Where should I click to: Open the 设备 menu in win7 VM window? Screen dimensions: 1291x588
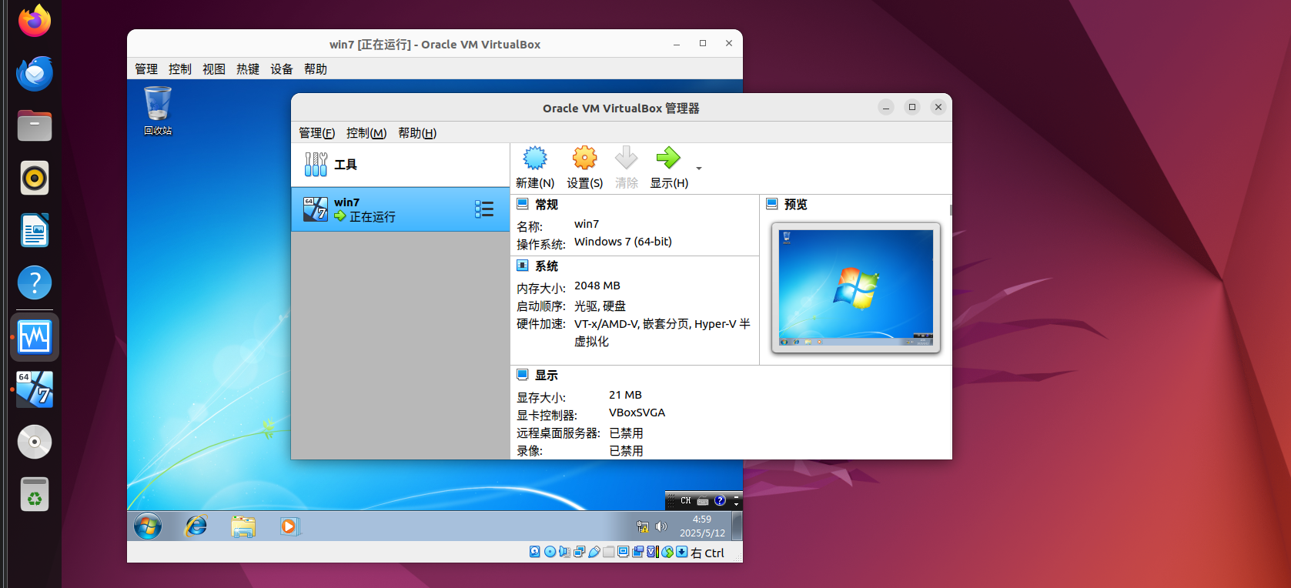[x=281, y=69]
